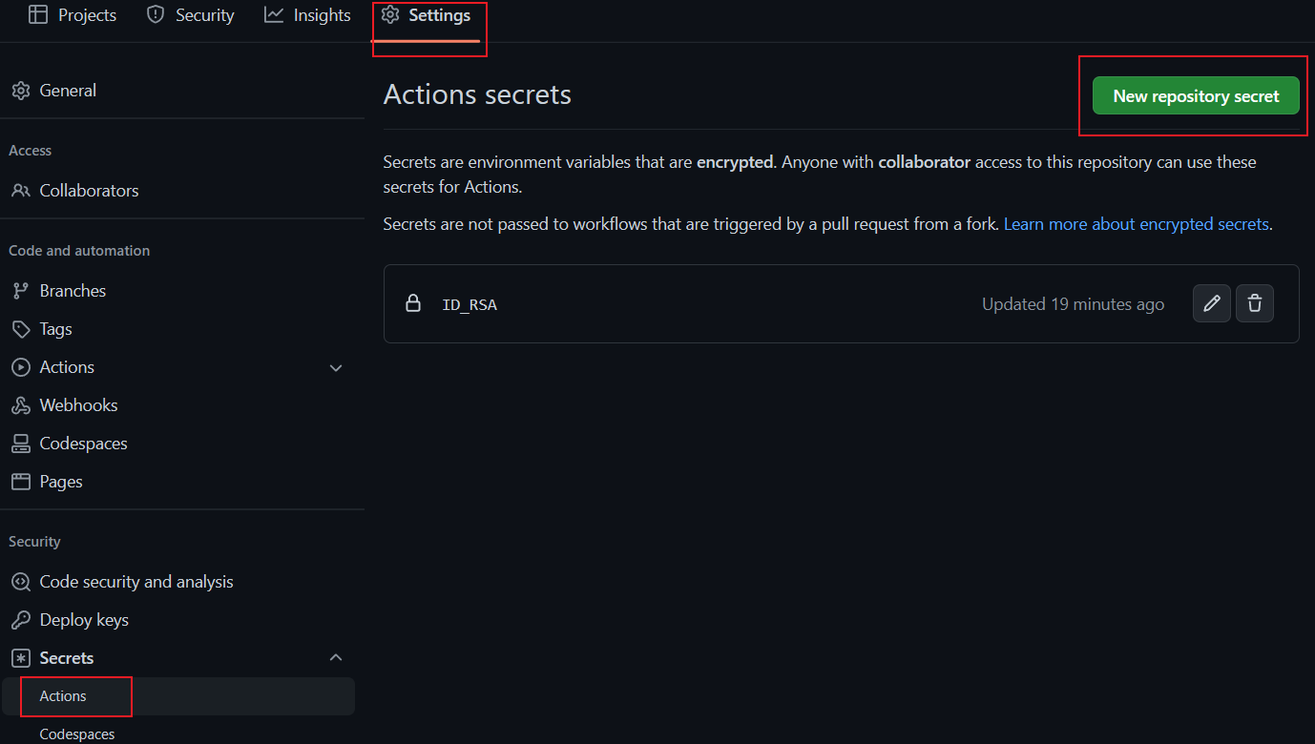Click the trash icon to delete ID_RSA secret
The image size is (1315, 744).
[1254, 302]
